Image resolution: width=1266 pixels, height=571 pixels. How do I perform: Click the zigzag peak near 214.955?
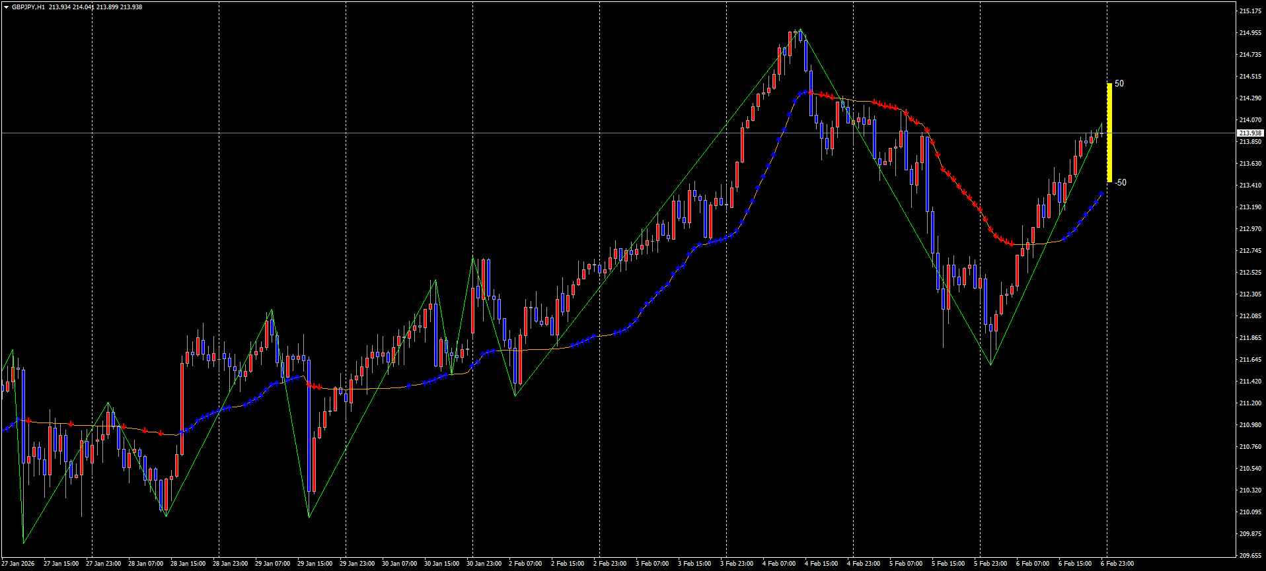pos(800,30)
